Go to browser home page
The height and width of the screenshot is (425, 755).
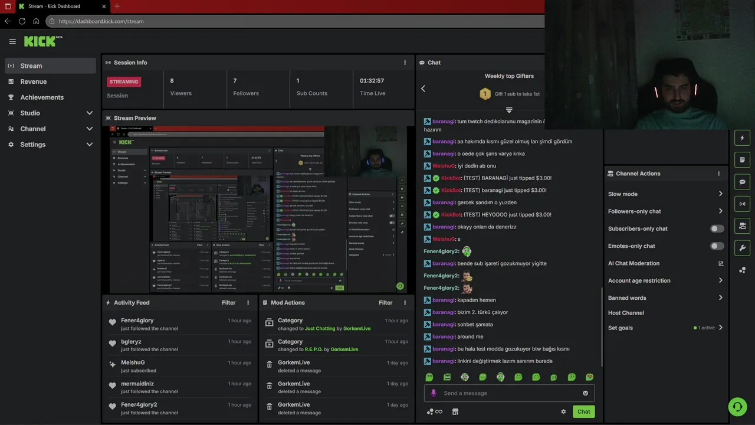[36, 21]
